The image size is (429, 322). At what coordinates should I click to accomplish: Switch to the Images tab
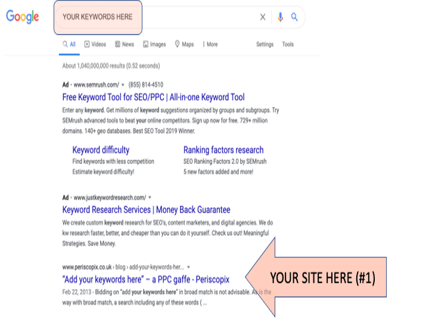[x=154, y=44]
